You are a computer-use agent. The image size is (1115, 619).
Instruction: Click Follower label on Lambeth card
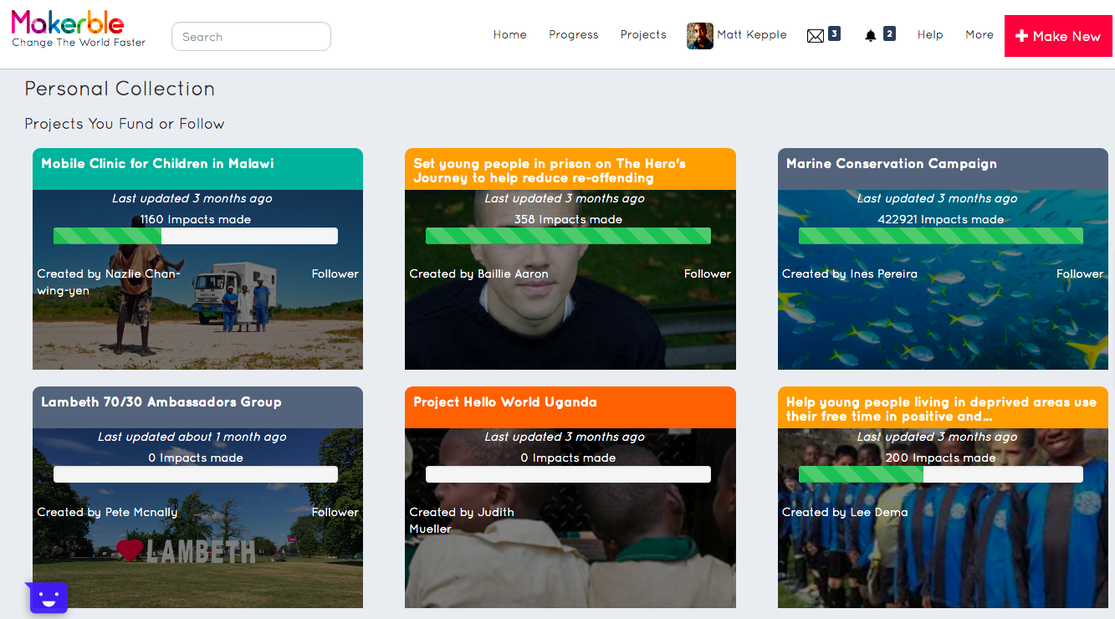[x=335, y=512]
